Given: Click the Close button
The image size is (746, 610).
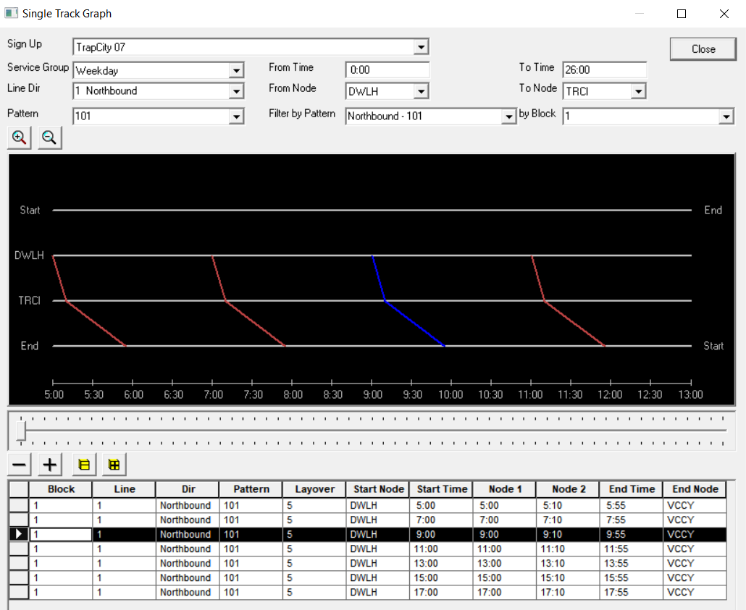Looking at the screenshot, I should click(x=703, y=49).
